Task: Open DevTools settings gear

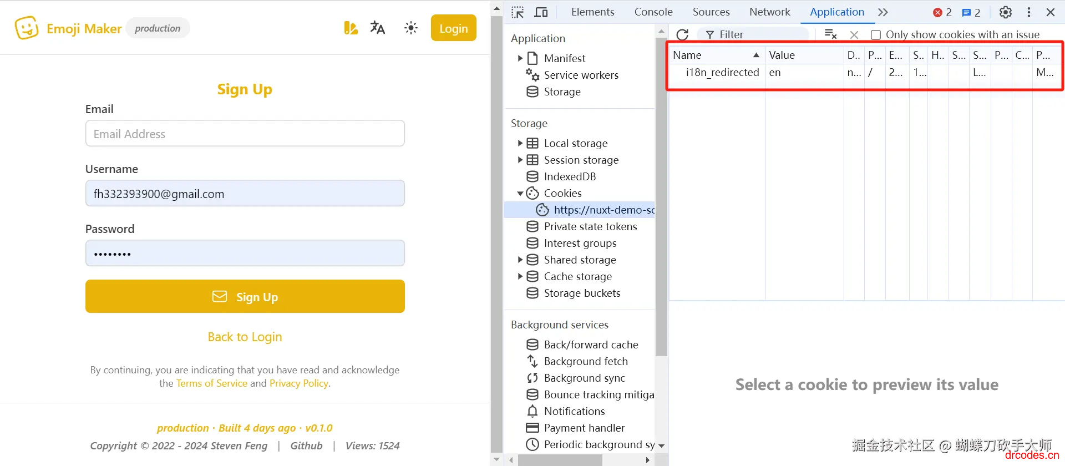Action: coord(1006,12)
